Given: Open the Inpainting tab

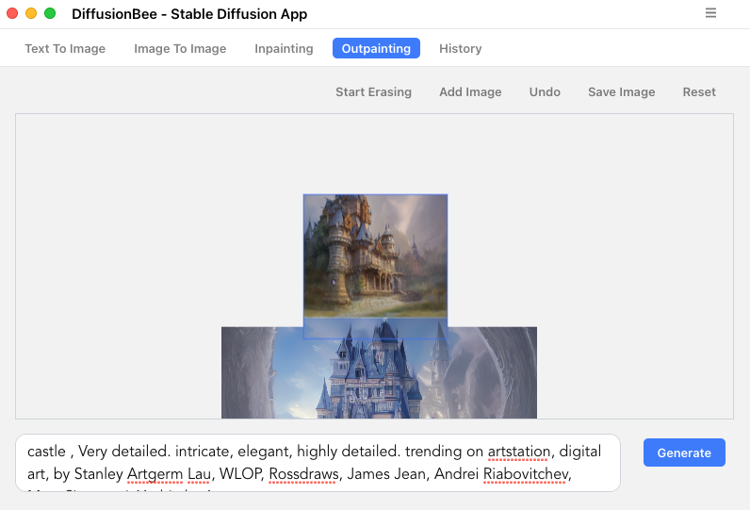Looking at the screenshot, I should (284, 48).
